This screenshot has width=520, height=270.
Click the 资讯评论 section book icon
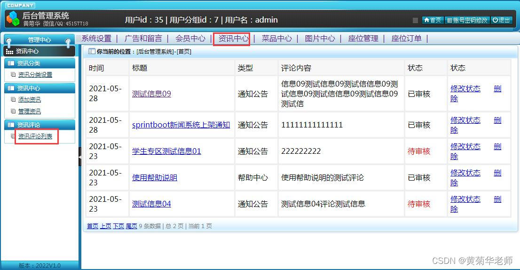pyautogui.click(x=11, y=125)
